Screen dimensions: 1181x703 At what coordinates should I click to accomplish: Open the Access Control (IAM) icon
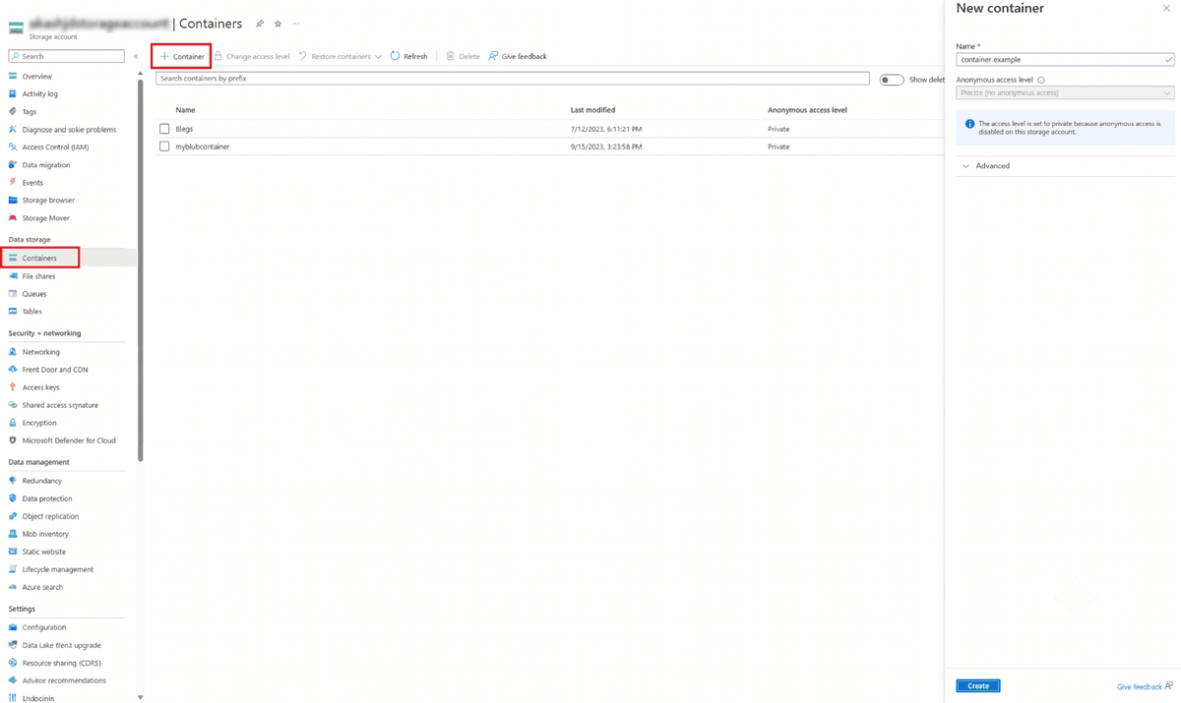[13, 146]
